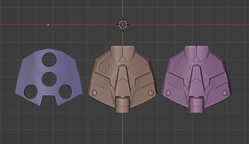This screenshot has width=249, height=144.
Task: Click the 3D cursor crosshair
Action: pyautogui.click(x=123, y=25)
